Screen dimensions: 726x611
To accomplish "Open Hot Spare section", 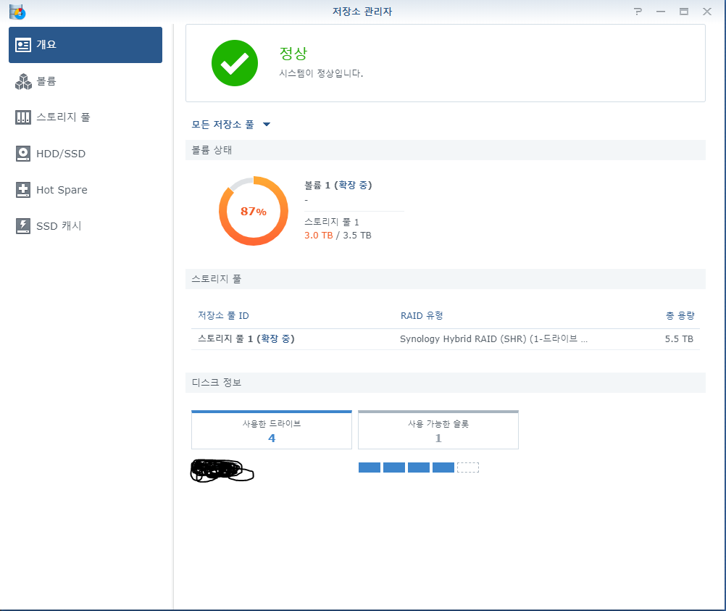I will click(85, 190).
